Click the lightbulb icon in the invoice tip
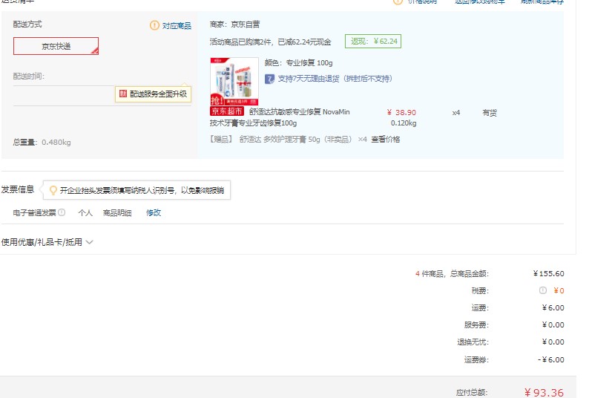 coord(53,190)
